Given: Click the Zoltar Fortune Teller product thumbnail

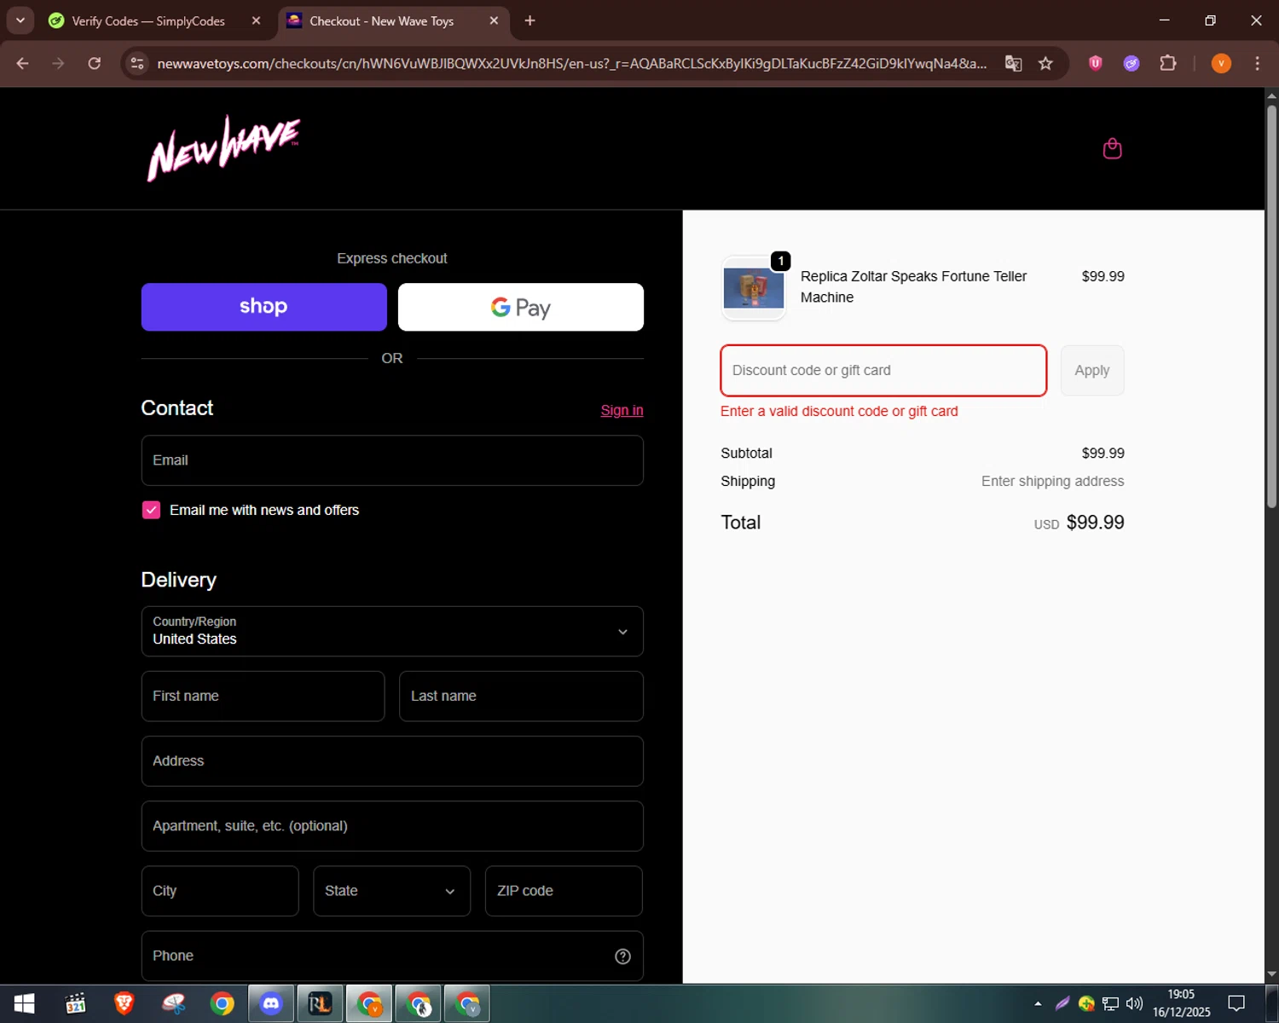Looking at the screenshot, I should pos(754,288).
